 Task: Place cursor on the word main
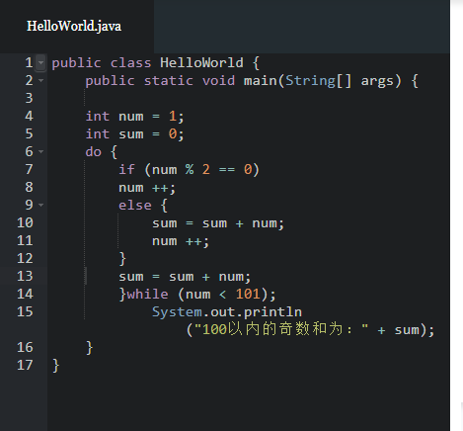[x=260, y=80]
